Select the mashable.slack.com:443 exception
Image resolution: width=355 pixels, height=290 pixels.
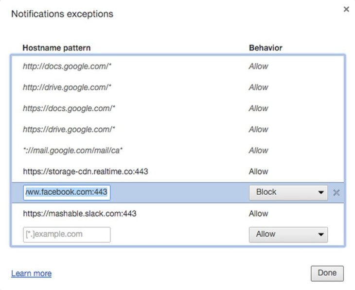[x=79, y=213]
